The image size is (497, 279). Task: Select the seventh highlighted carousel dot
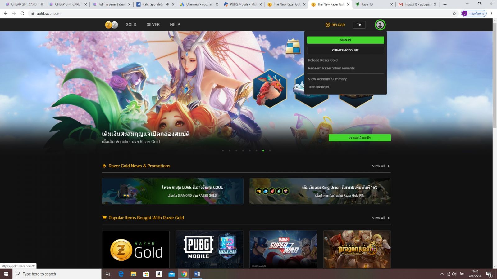tap(263, 151)
